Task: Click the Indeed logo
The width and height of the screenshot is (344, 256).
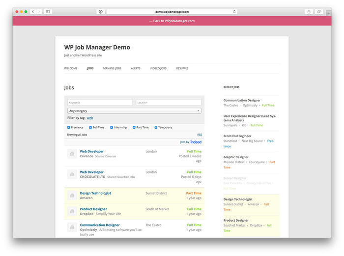Action: [x=196, y=142]
